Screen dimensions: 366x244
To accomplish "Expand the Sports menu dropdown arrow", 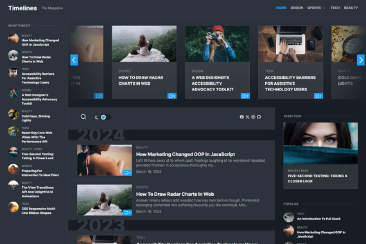I will (324, 8).
